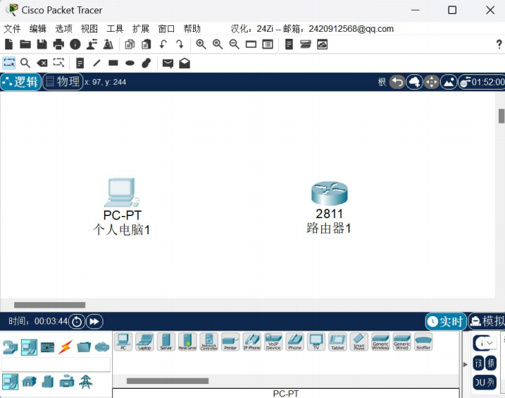The height and width of the screenshot is (398, 505).
Task: Add Complex PDU open envelope icon
Action: tap(185, 63)
